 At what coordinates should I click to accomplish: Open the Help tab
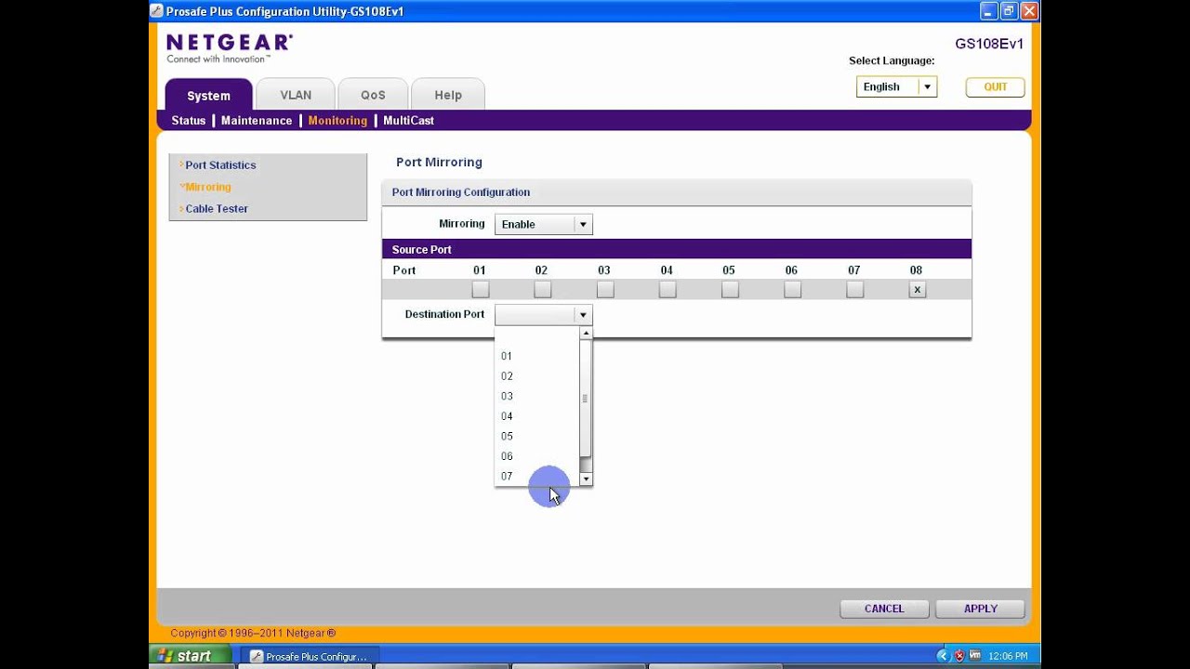click(x=448, y=95)
